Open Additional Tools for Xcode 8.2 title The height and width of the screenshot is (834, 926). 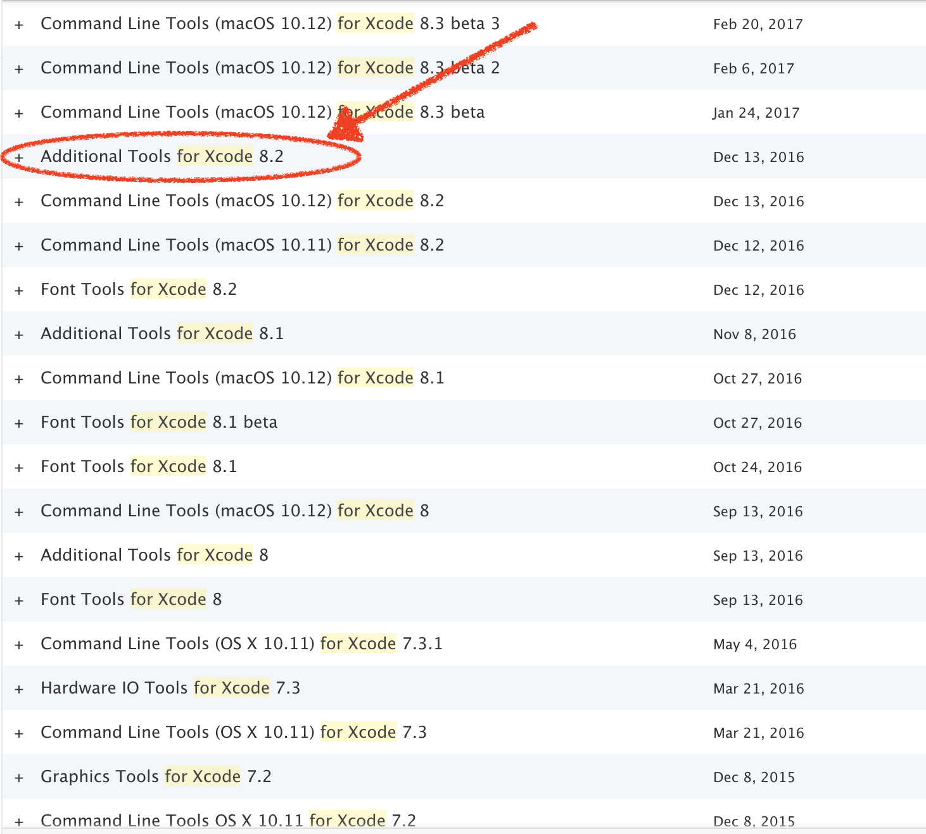[162, 157]
